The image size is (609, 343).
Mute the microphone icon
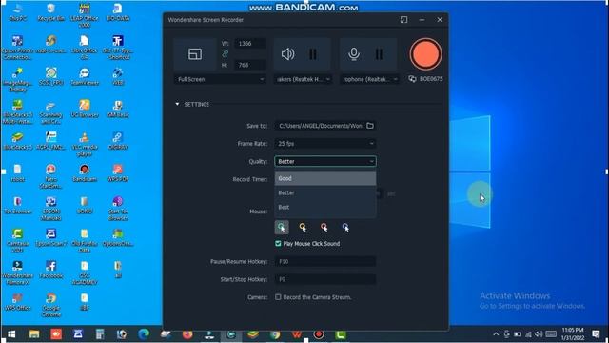354,54
